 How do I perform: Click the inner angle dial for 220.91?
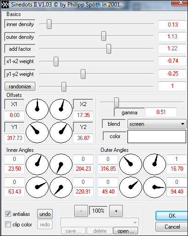[x=61, y=187]
